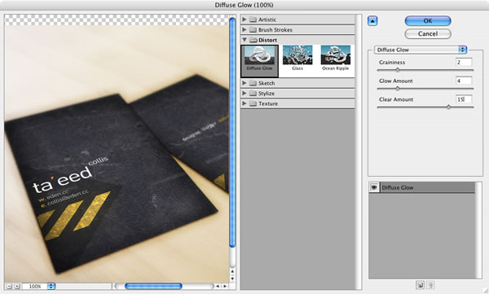Open the Diffuse Glow filter dropdown
This screenshot has width=489, height=294.
pos(420,50)
